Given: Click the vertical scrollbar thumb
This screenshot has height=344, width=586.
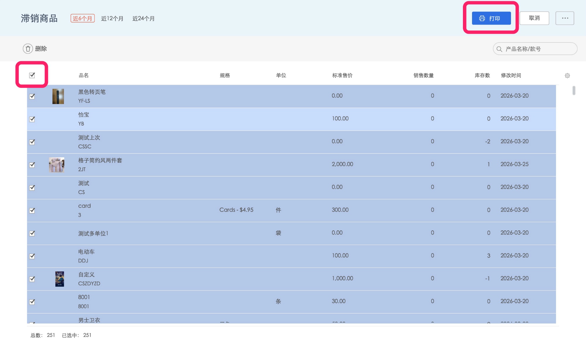Looking at the screenshot, I should (574, 90).
